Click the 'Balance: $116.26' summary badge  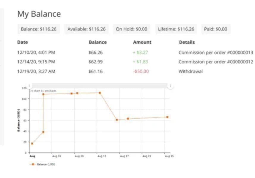click(38, 29)
